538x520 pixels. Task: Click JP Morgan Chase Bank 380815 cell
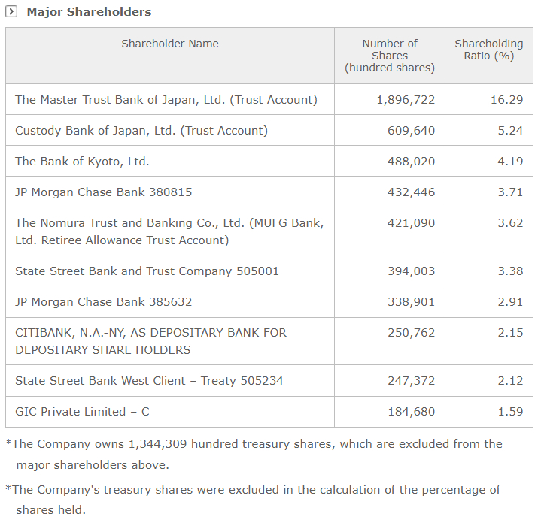[103, 192]
